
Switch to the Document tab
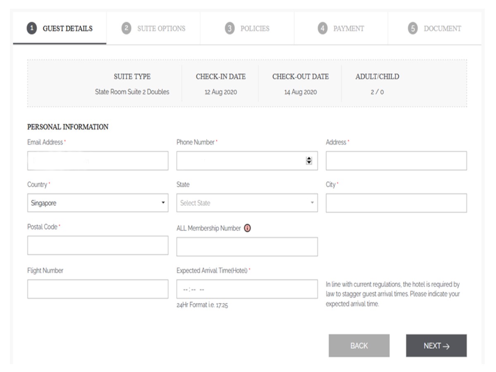point(435,29)
